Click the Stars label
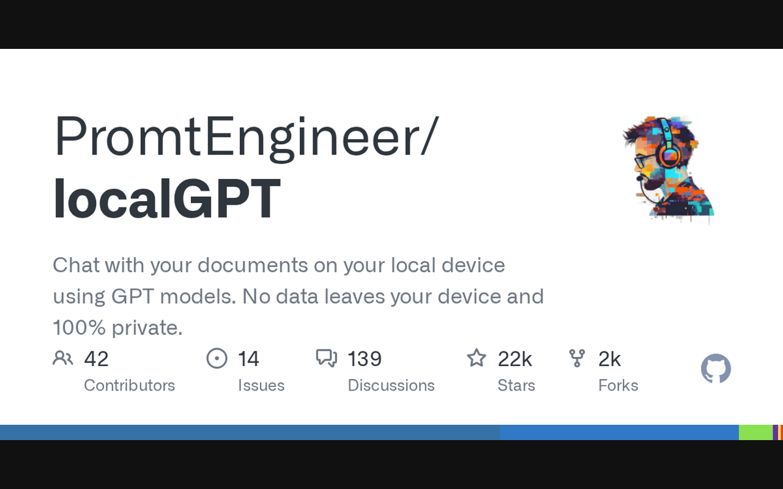The image size is (783, 489). click(516, 385)
